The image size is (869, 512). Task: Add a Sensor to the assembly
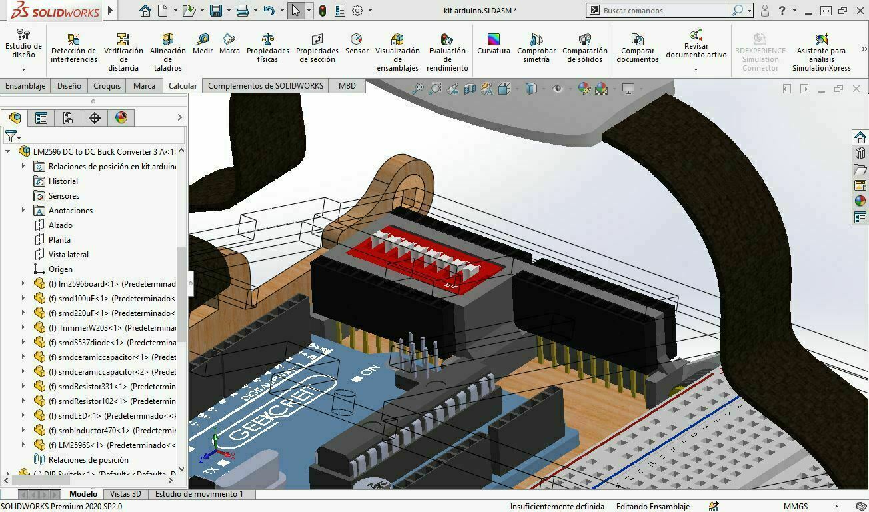coord(357,45)
